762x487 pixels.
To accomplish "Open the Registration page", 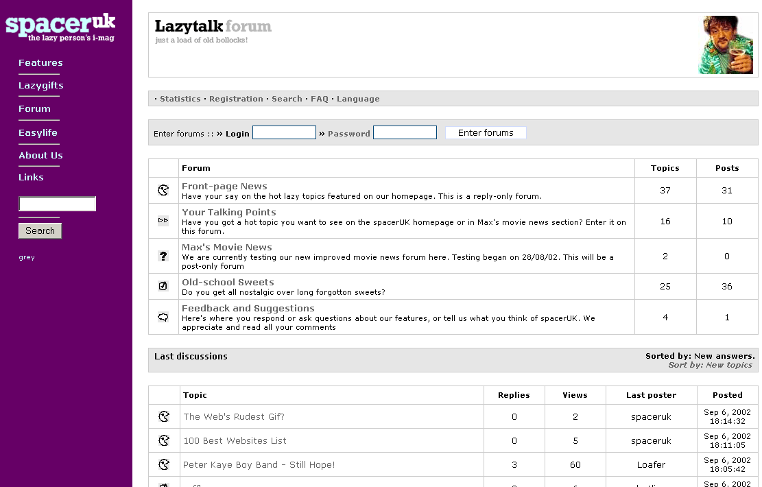I will click(236, 99).
